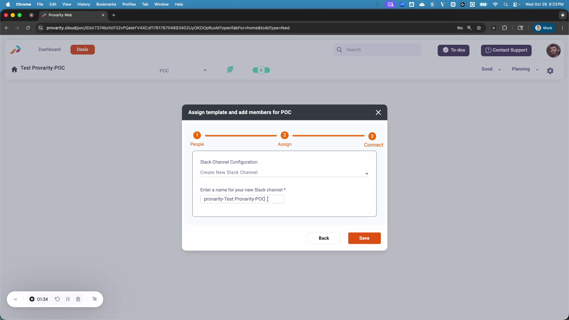Stop recording using the stop icon in the floating toolbar
The image size is (569, 320).
[x=32, y=299]
